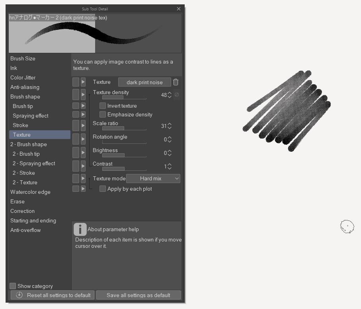Click arrow button beside Emphasize density
361x309 pixels.
pyautogui.click(x=83, y=114)
